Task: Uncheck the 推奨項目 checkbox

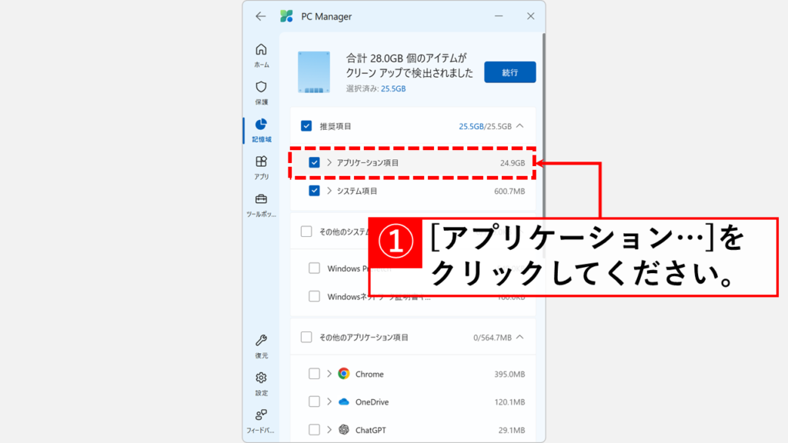Action: [x=306, y=126]
